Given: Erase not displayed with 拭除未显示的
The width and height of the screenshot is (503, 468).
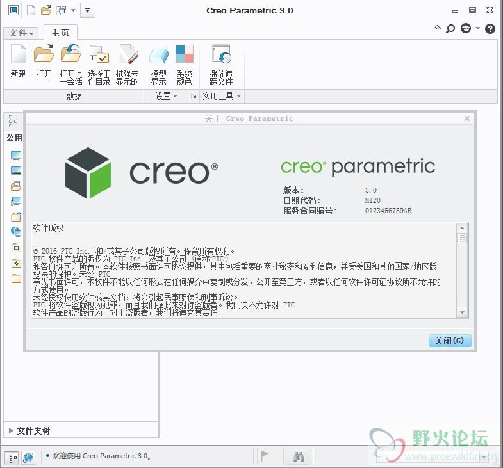Looking at the screenshot, I should click(128, 65).
